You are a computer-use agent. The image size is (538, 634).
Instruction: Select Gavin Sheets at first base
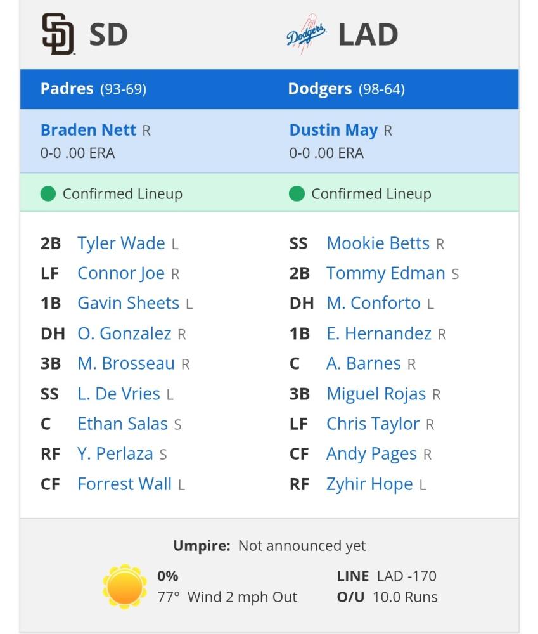[x=129, y=303]
